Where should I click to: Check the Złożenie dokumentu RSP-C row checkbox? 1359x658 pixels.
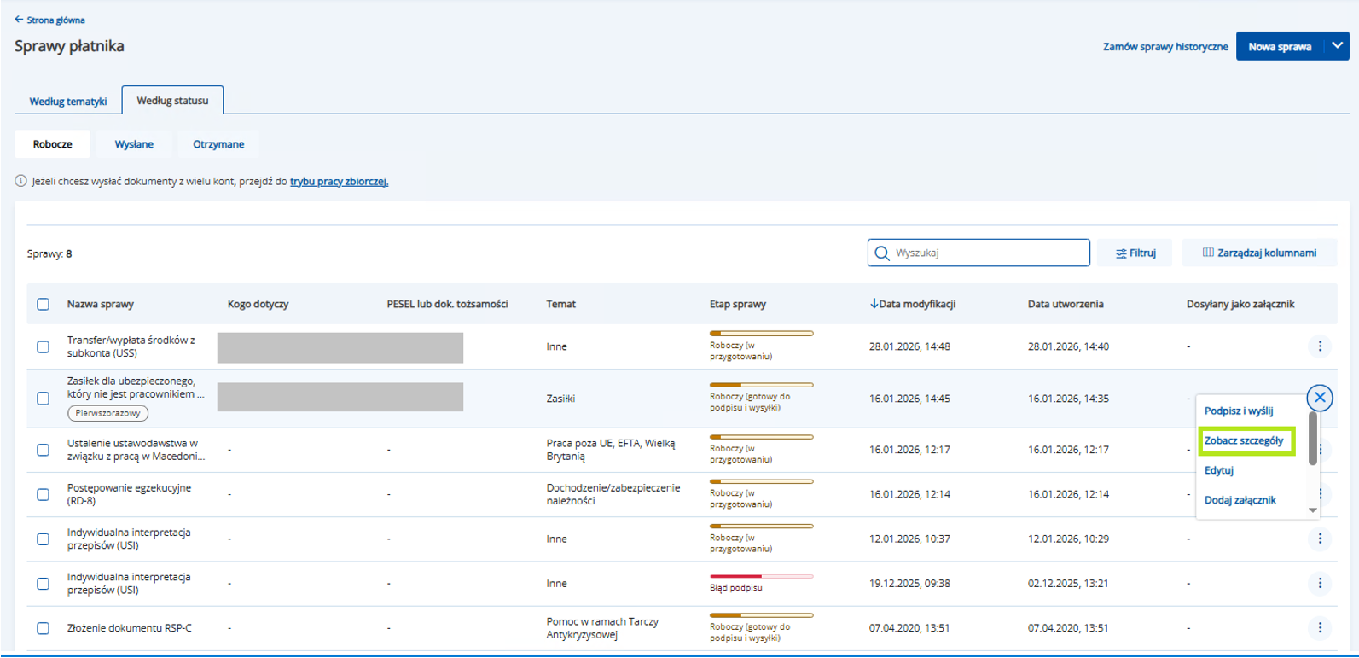(x=44, y=629)
